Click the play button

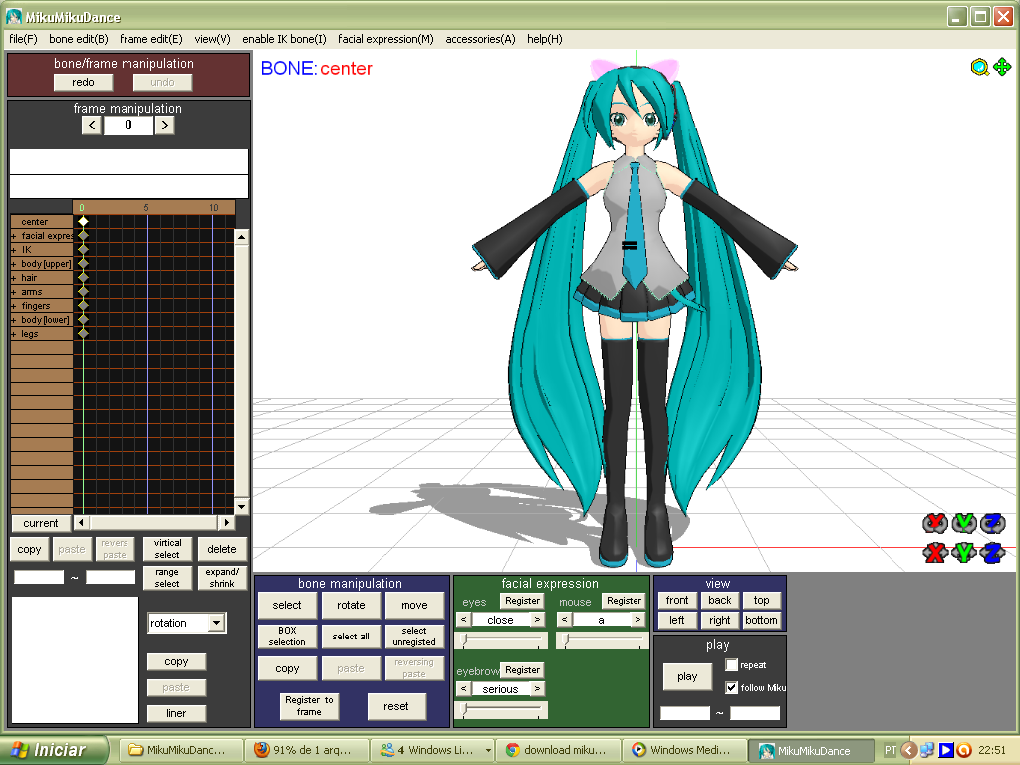(687, 676)
